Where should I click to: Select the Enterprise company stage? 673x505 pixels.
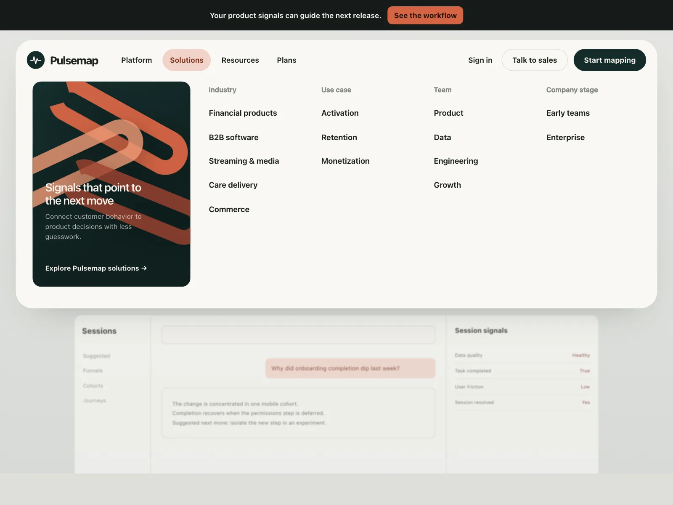click(565, 137)
